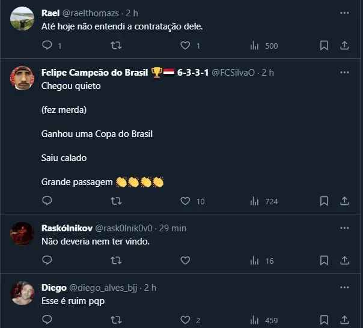Open more options on Raskólnikov's tweet

click(344, 228)
